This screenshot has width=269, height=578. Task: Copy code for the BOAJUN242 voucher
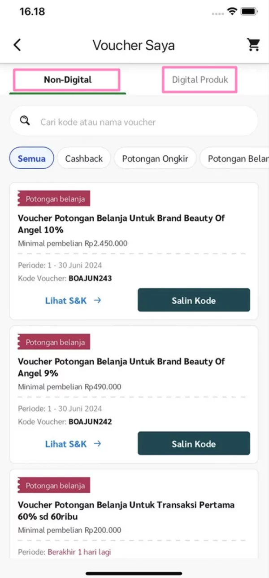click(x=194, y=444)
